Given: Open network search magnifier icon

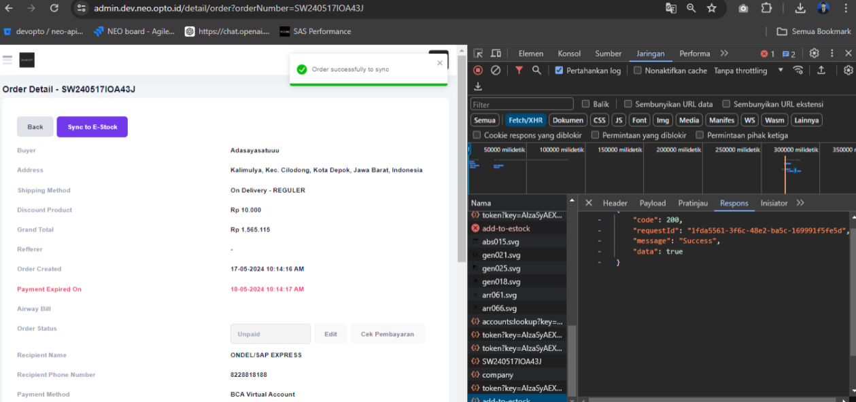Looking at the screenshot, I should (x=536, y=70).
